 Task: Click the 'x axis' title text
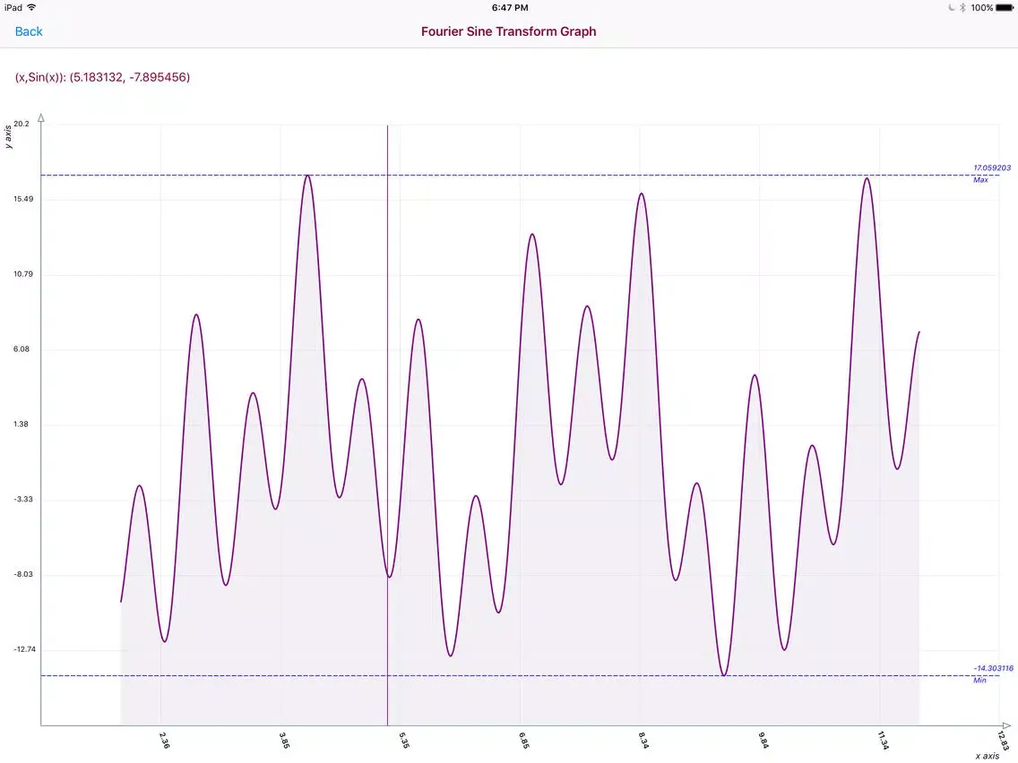(x=987, y=756)
